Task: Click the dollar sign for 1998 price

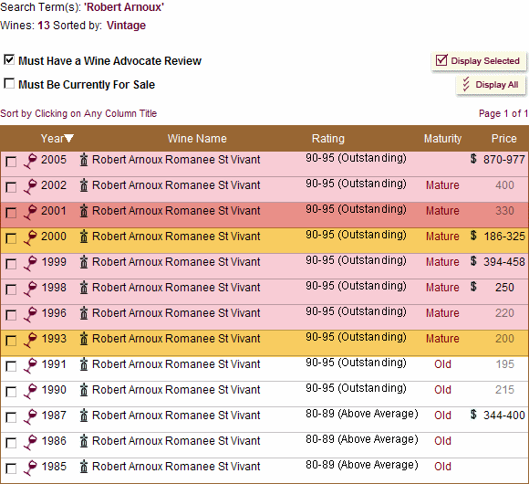Action: click(x=473, y=287)
